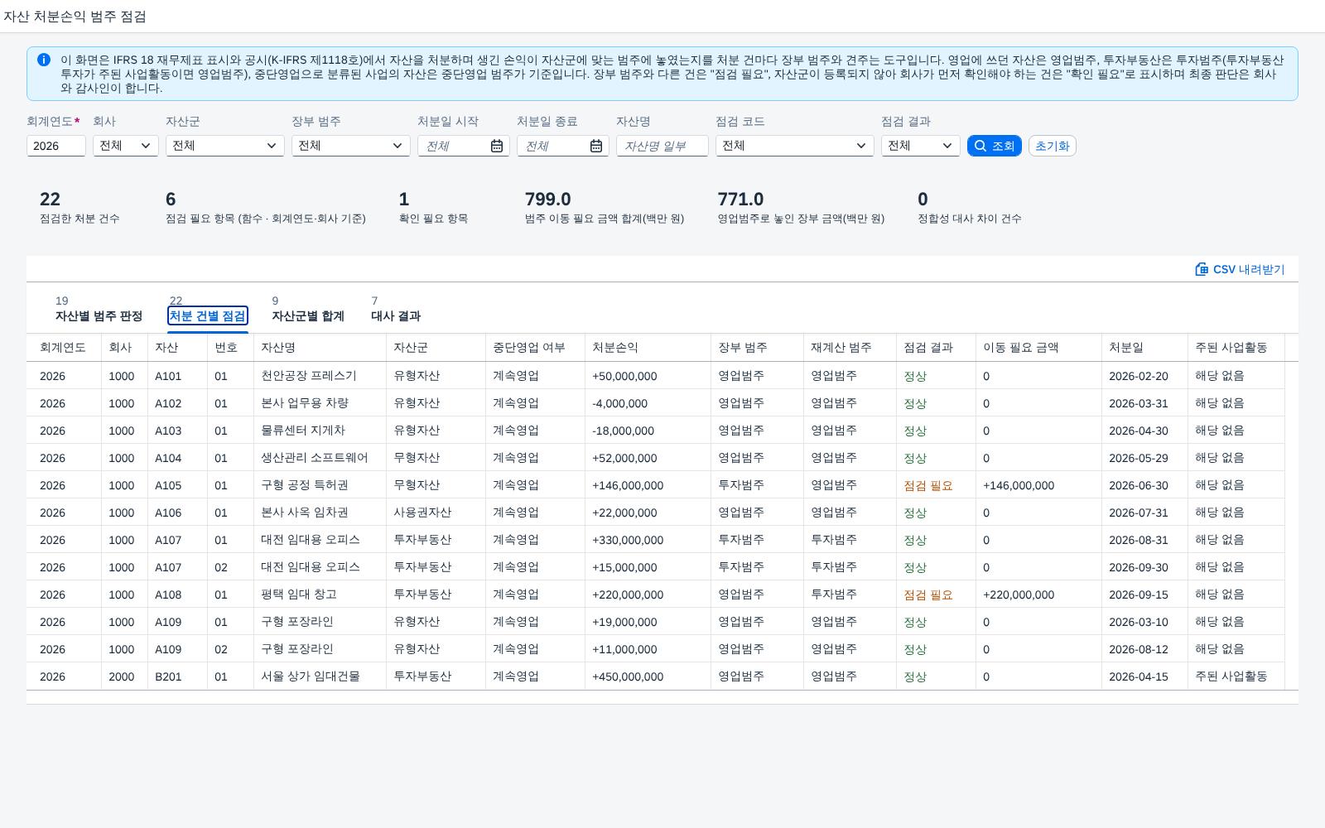
Task: Click the 799.0 범주 이동 필요 금액 KPI
Action: [548, 199]
